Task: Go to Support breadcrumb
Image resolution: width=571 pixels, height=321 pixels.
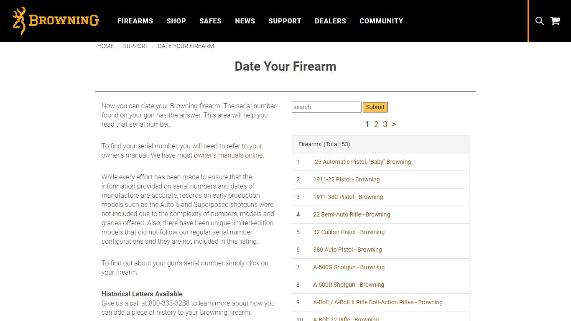Action: click(135, 46)
